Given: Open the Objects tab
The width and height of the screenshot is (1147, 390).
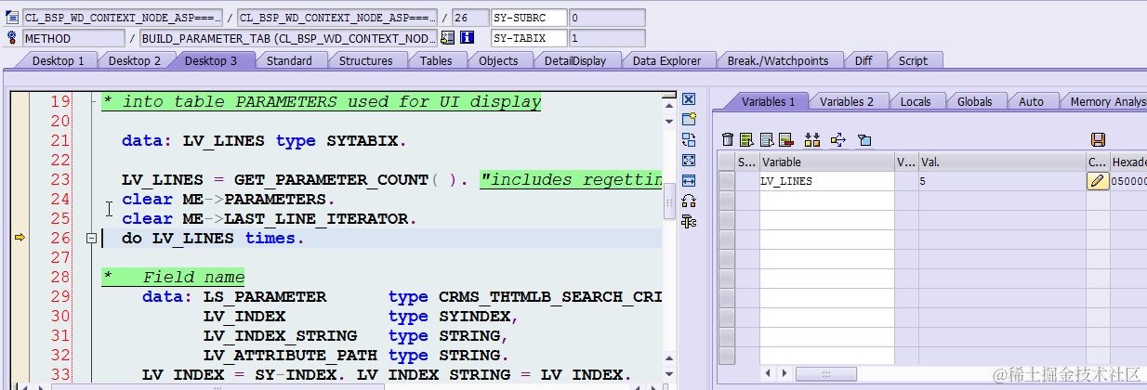Looking at the screenshot, I should tap(498, 60).
